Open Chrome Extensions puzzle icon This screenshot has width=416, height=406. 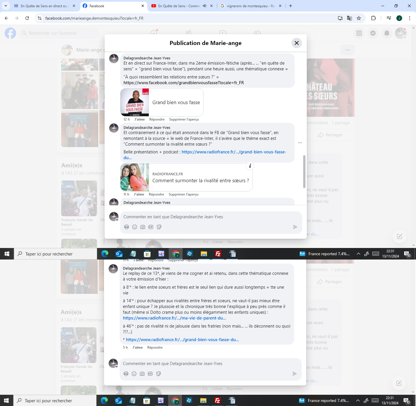pyautogui.click(x=373, y=18)
